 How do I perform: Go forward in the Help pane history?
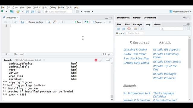pyautogui.click(x=124, y=29)
